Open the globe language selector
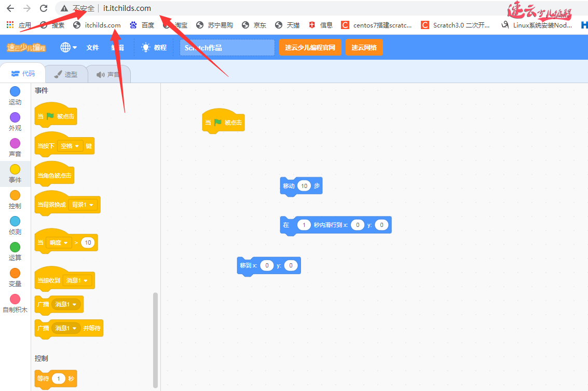The image size is (588, 391). tap(67, 47)
